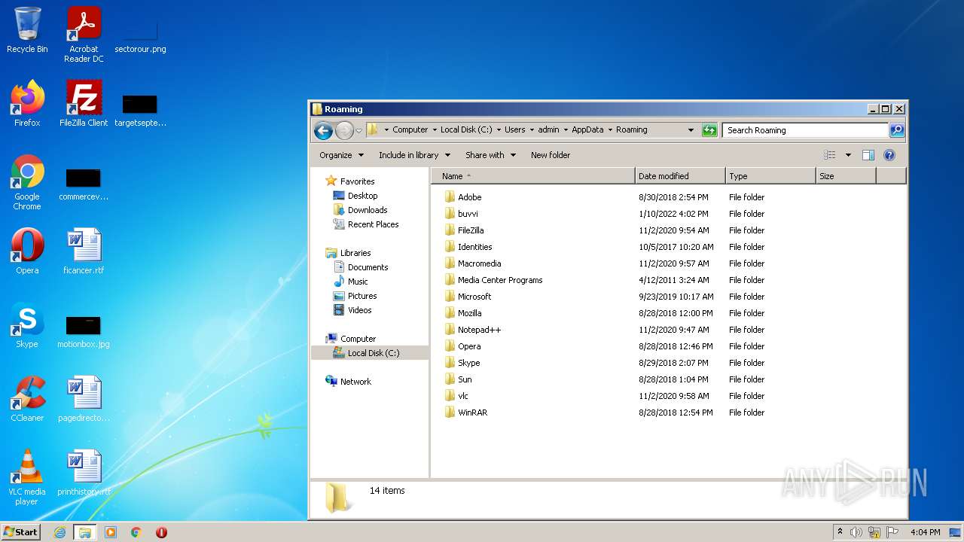Open the Organize menu

tap(341, 155)
